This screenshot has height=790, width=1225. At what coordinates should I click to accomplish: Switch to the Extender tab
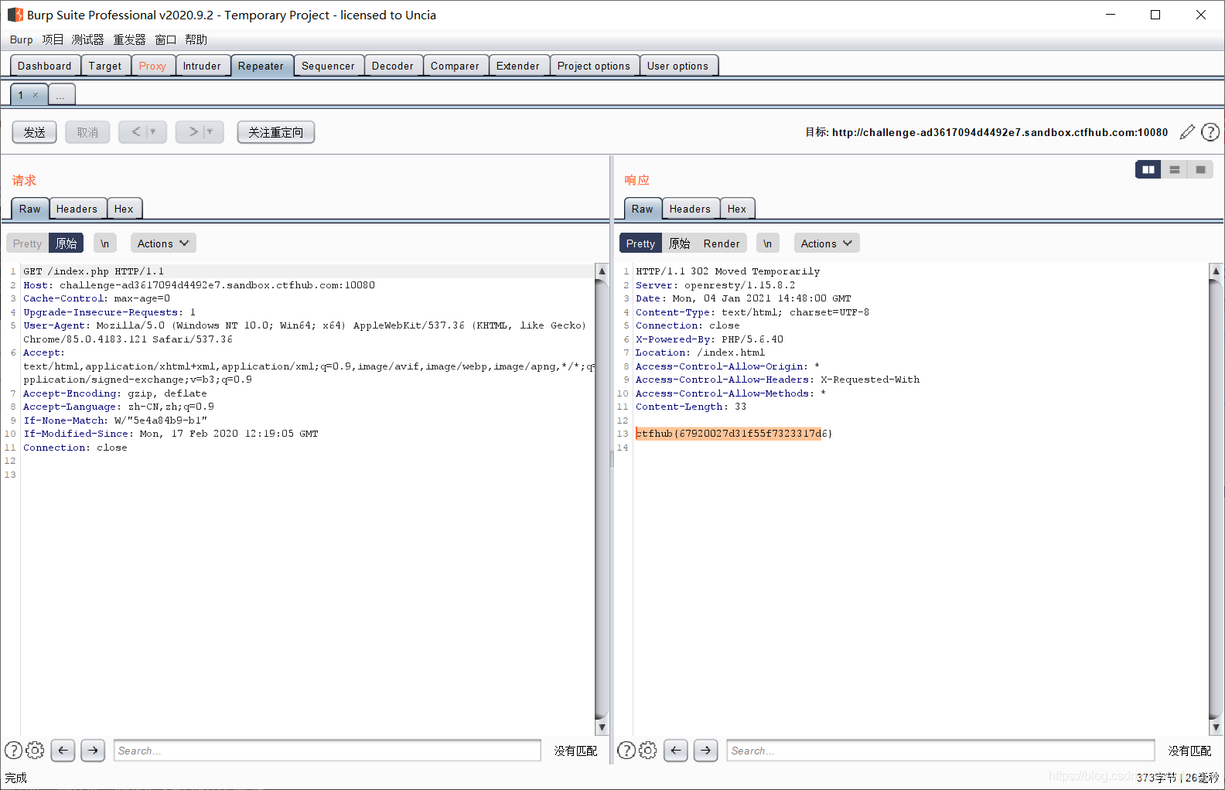tap(518, 66)
